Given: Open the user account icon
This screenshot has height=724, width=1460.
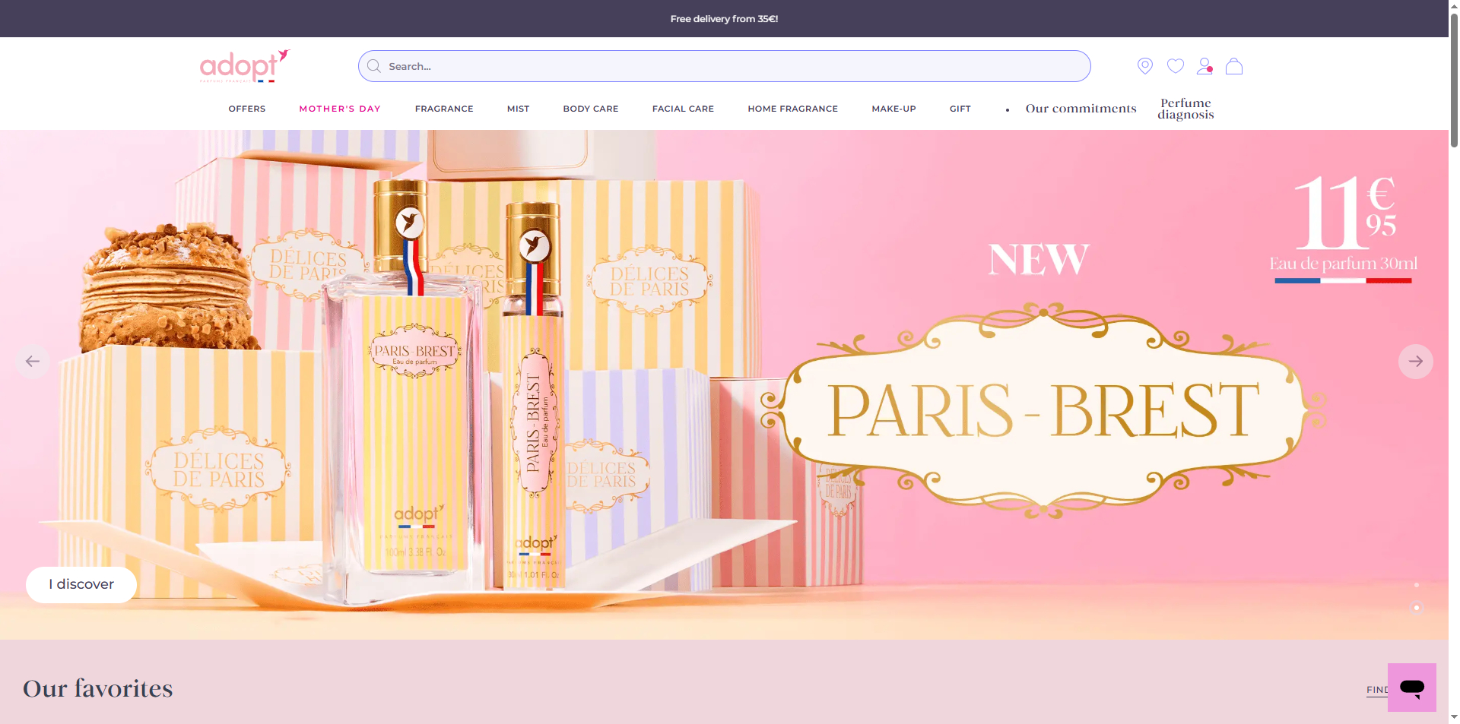Looking at the screenshot, I should point(1204,66).
